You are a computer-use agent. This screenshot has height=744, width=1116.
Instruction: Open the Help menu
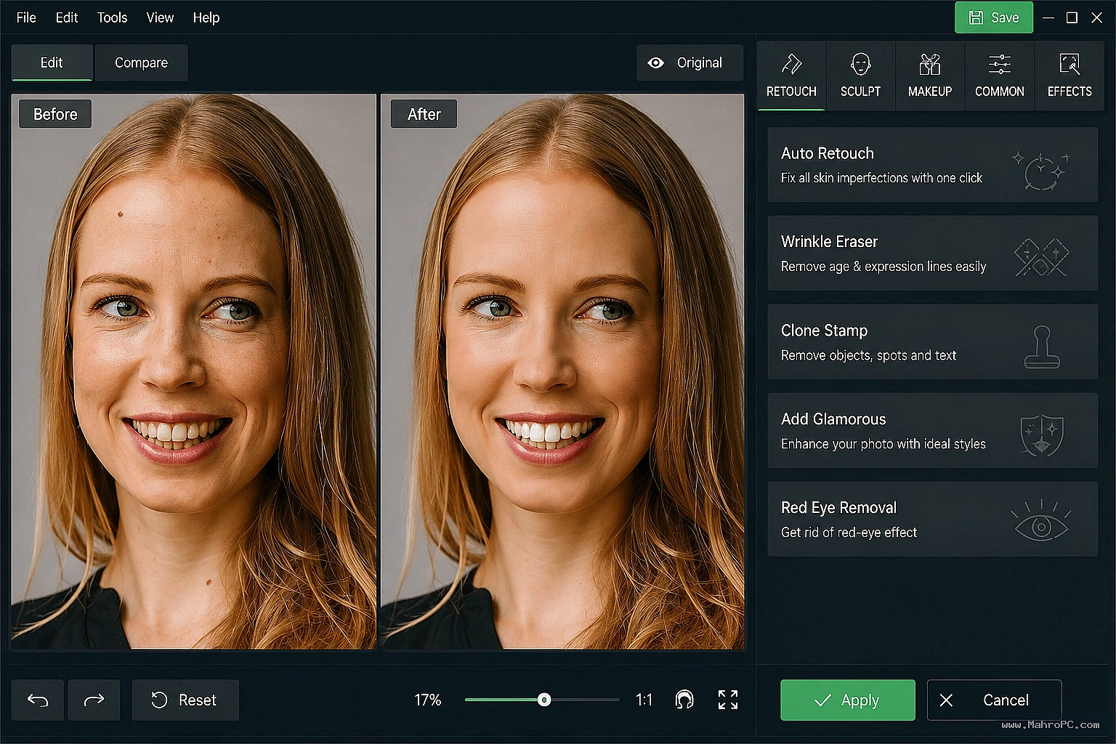pyautogui.click(x=206, y=17)
